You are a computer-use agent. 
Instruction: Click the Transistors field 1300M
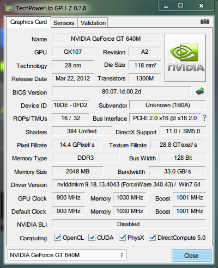pyautogui.click(x=145, y=78)
